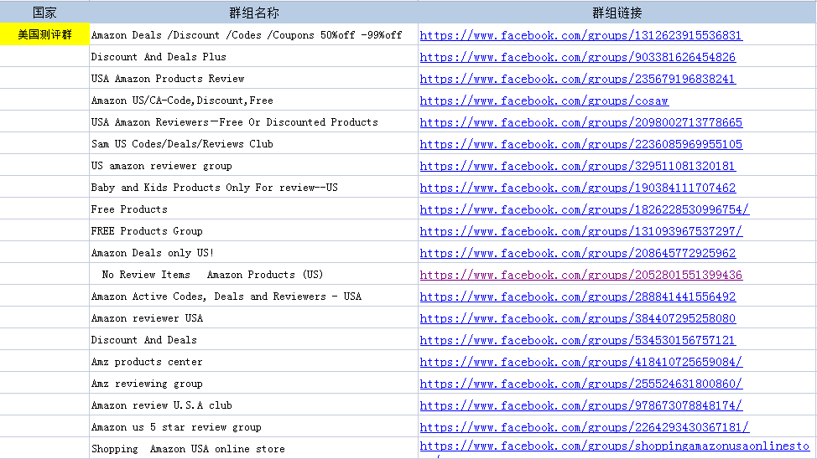Image resolution: width=817 pixels, height=459 pixels.
Task: Open the facebook groups link ending 190384111707462
Action: [x=578, y=188]
